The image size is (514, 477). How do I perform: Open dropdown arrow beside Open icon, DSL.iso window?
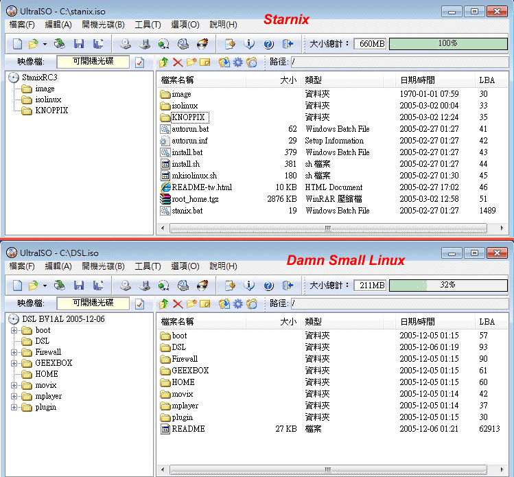coord(45,286)
